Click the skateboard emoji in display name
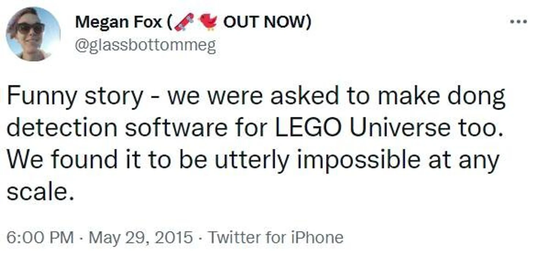Screen dimensions: 534x255 point(184,23)
